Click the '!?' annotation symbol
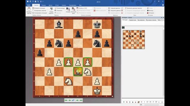The image size is (190, 106). point(147,102)
